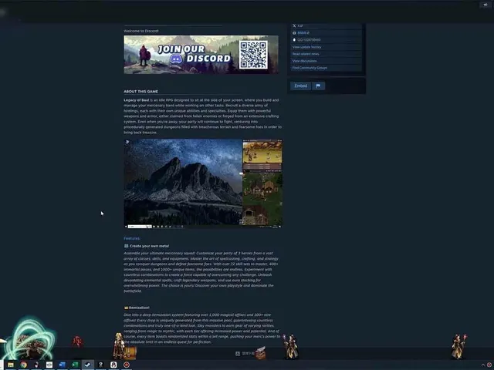Open Excel from the taskbar
The height and width of the screenshot is (370, 494).
[x=75, y=365]
